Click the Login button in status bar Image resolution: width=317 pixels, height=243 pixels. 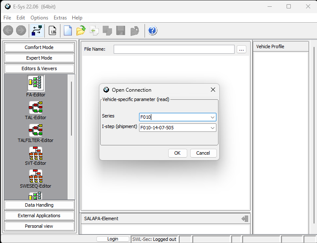tap(112, 239)
